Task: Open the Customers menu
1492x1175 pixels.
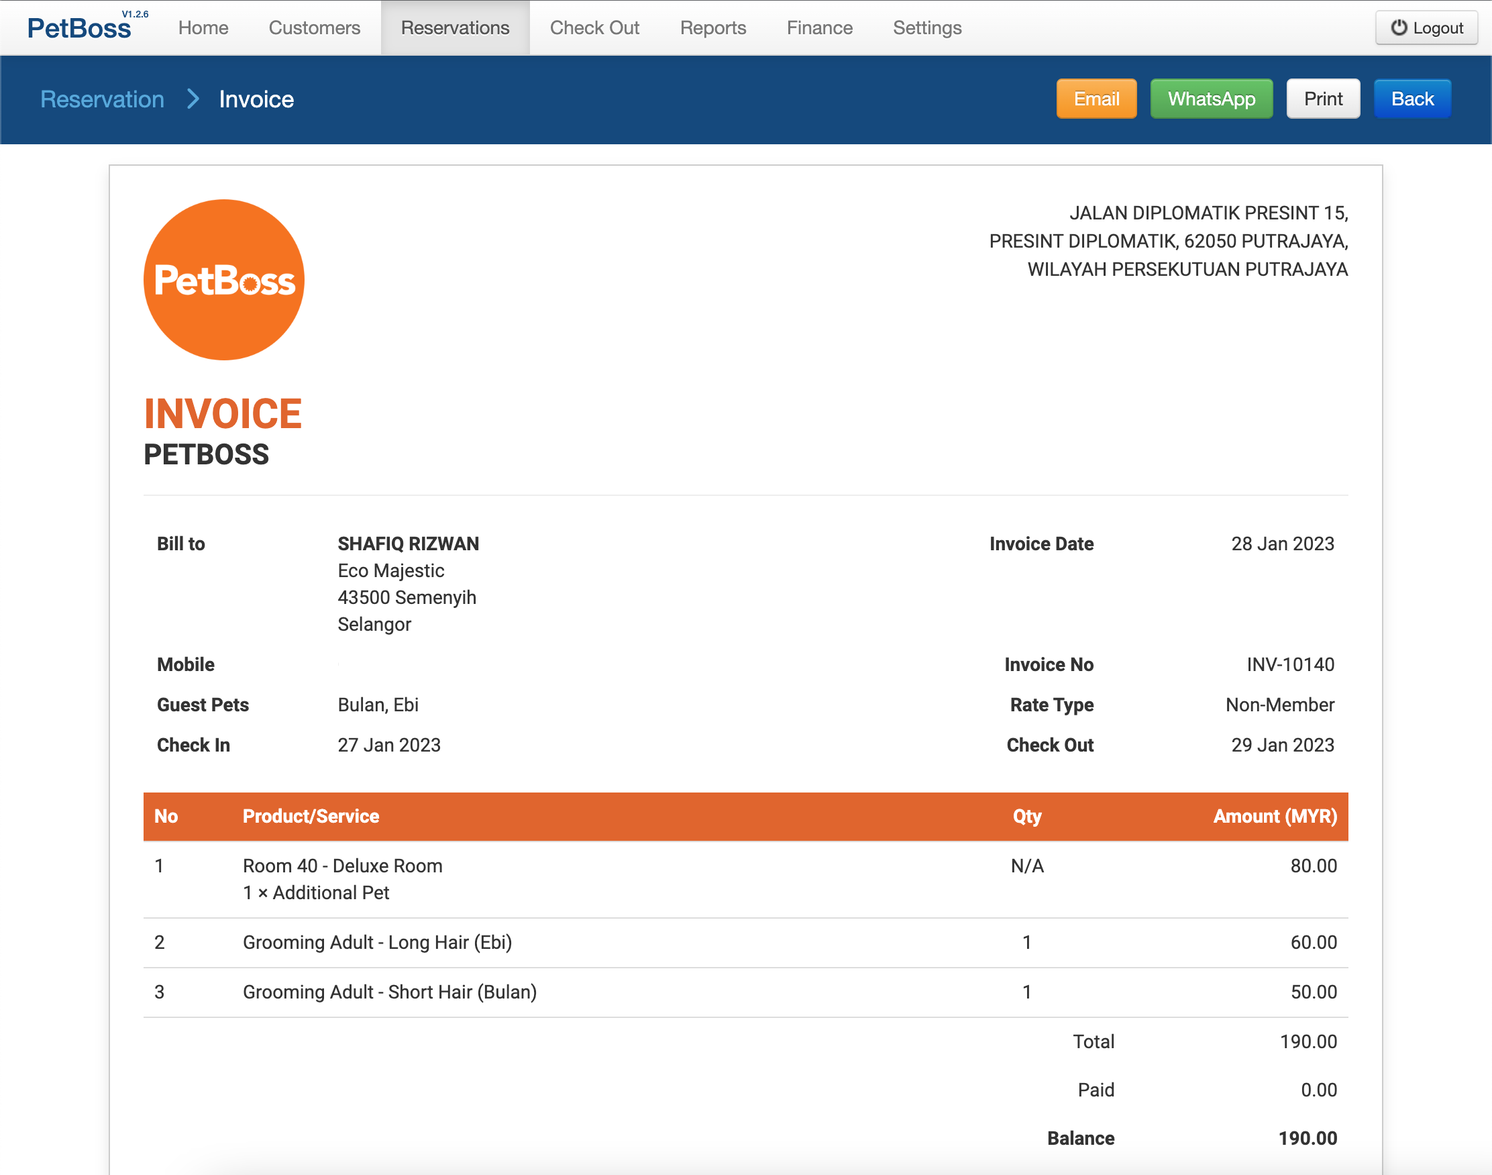Action: tap(314, 28)
